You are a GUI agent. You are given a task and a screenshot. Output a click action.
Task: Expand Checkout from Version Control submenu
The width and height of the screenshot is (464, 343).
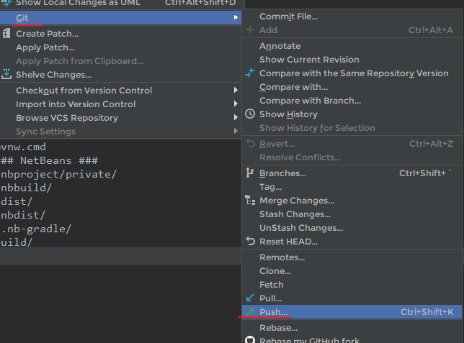point(236,91)
